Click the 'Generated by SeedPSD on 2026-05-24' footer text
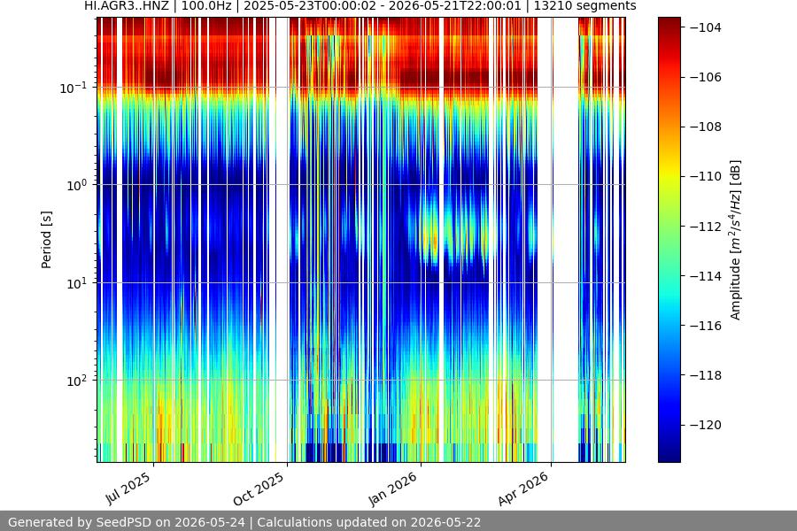This screenshot has width=797, height=531. point(126,522)
